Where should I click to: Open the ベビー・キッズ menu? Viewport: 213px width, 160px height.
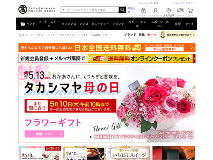[x=137, y=24]
